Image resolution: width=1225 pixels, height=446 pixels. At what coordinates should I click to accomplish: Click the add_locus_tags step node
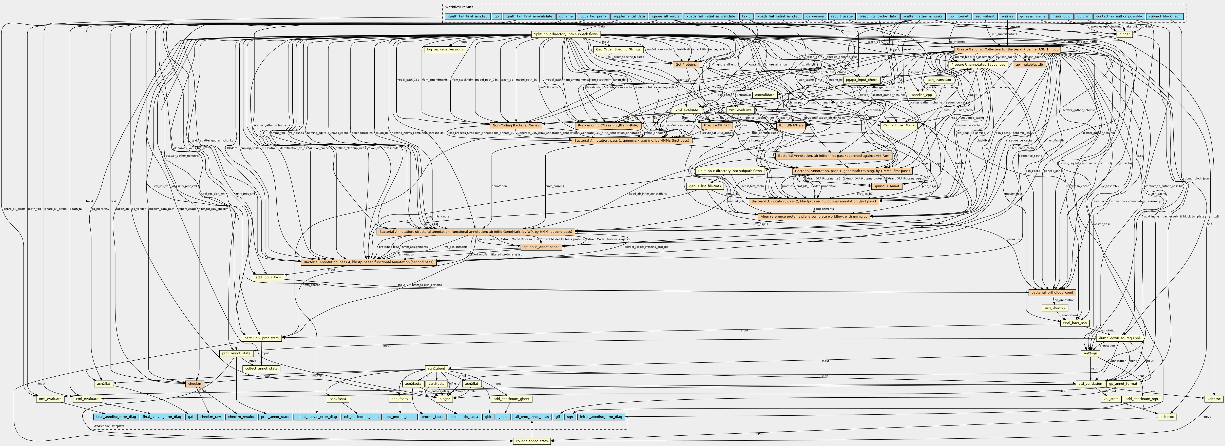tap(268, 278)
